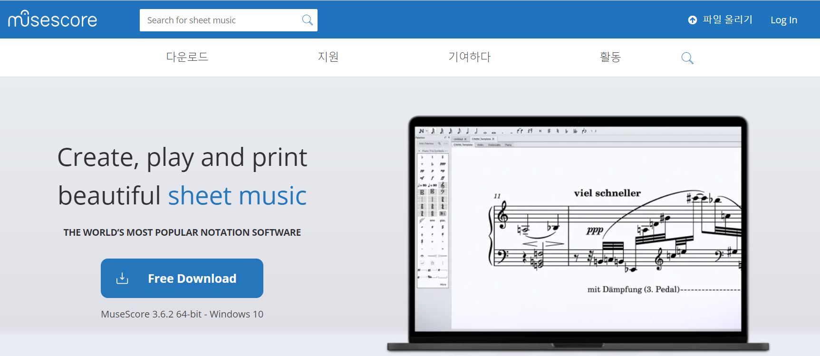Click 'THE WORLD'S MOST POPULAR NOTATION SOFTWARE' text
Viewport: 820px width, 356px height.
click(x=182, y=232)
